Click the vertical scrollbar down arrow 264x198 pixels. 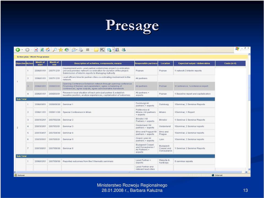tap(249, 169)
